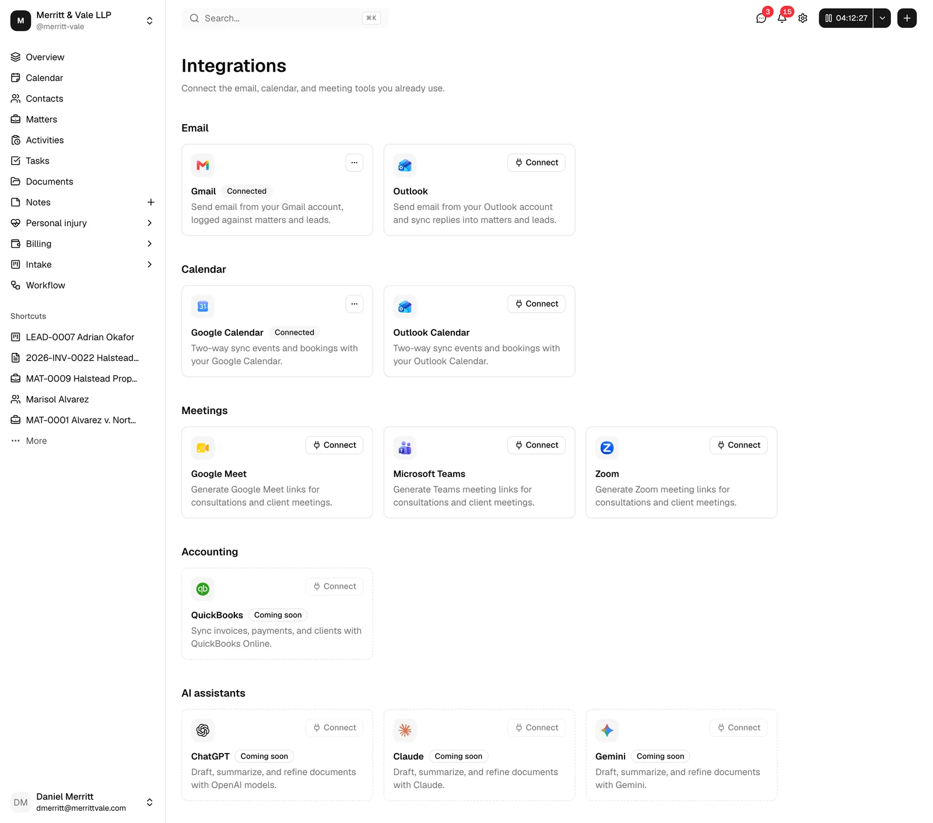Image resolution: width=933 pixels, height=823 pixels.
Task: Click the Zoom logo icon
Action: 607,448
